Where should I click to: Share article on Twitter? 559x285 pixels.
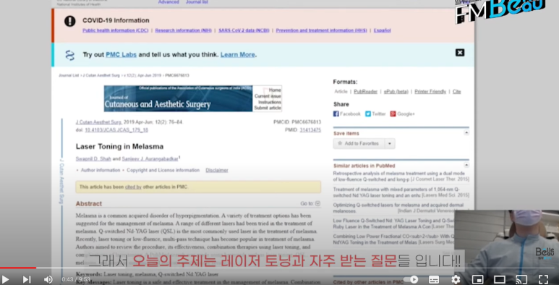pyautogui.click(x=375, y=114)
